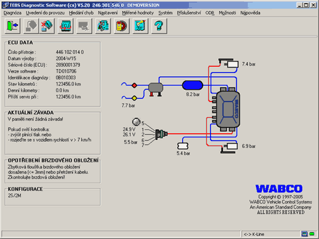Viewport: 319px width, 239px height.
Task: Click the WABCO modulator in the diagram
Action: pyautogui.click(x=227, y=110)
